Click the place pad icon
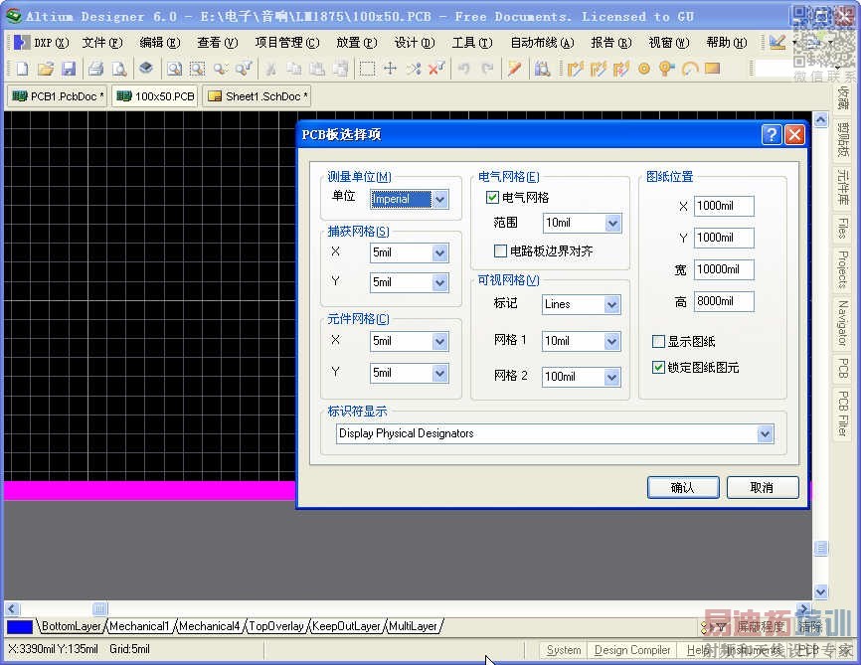861x665 pixels. pyautogui.click(x=644, y=69)
